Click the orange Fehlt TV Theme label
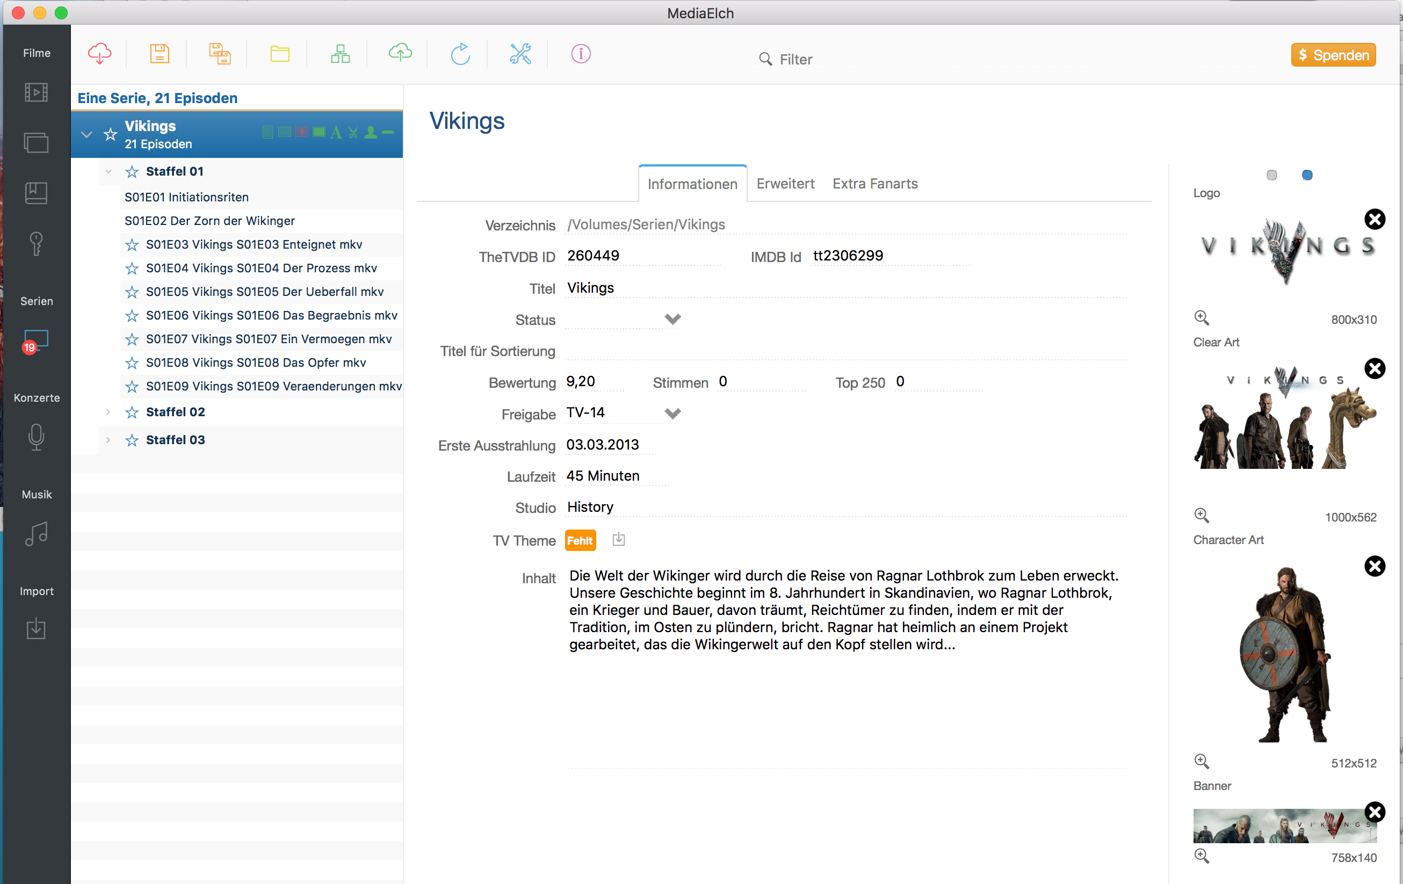1403x884 pixels. (580, 540)
